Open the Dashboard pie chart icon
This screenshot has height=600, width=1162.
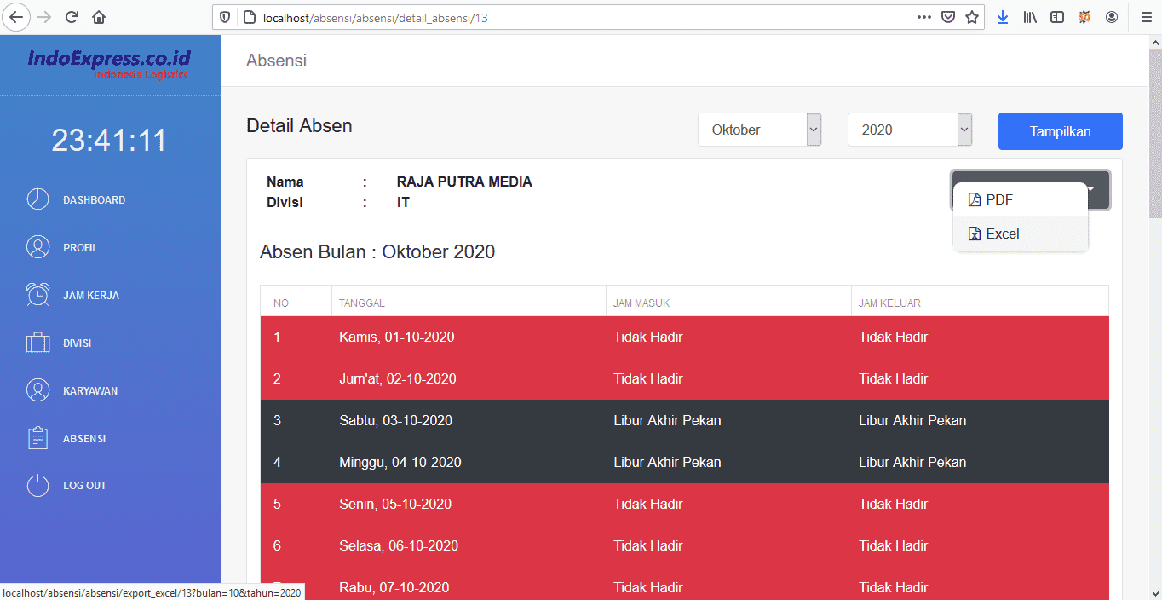pyautogui.click(x=37, y=199)
